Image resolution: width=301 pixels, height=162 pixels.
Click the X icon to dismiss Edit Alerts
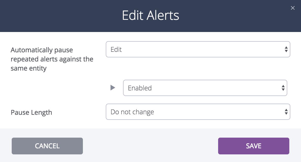(x=293, y=8)
